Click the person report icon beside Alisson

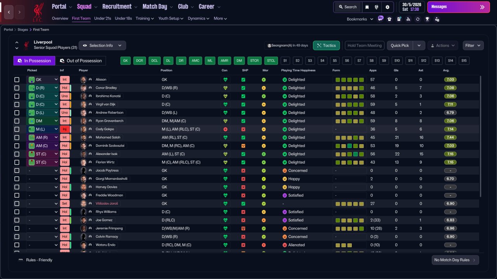click(90, 80)
